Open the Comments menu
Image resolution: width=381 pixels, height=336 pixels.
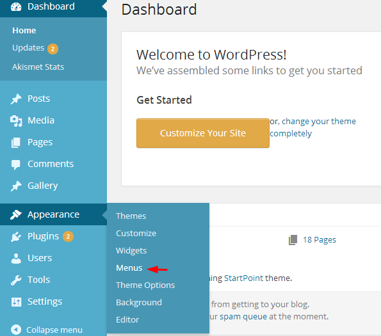click(x=53, y=164)
